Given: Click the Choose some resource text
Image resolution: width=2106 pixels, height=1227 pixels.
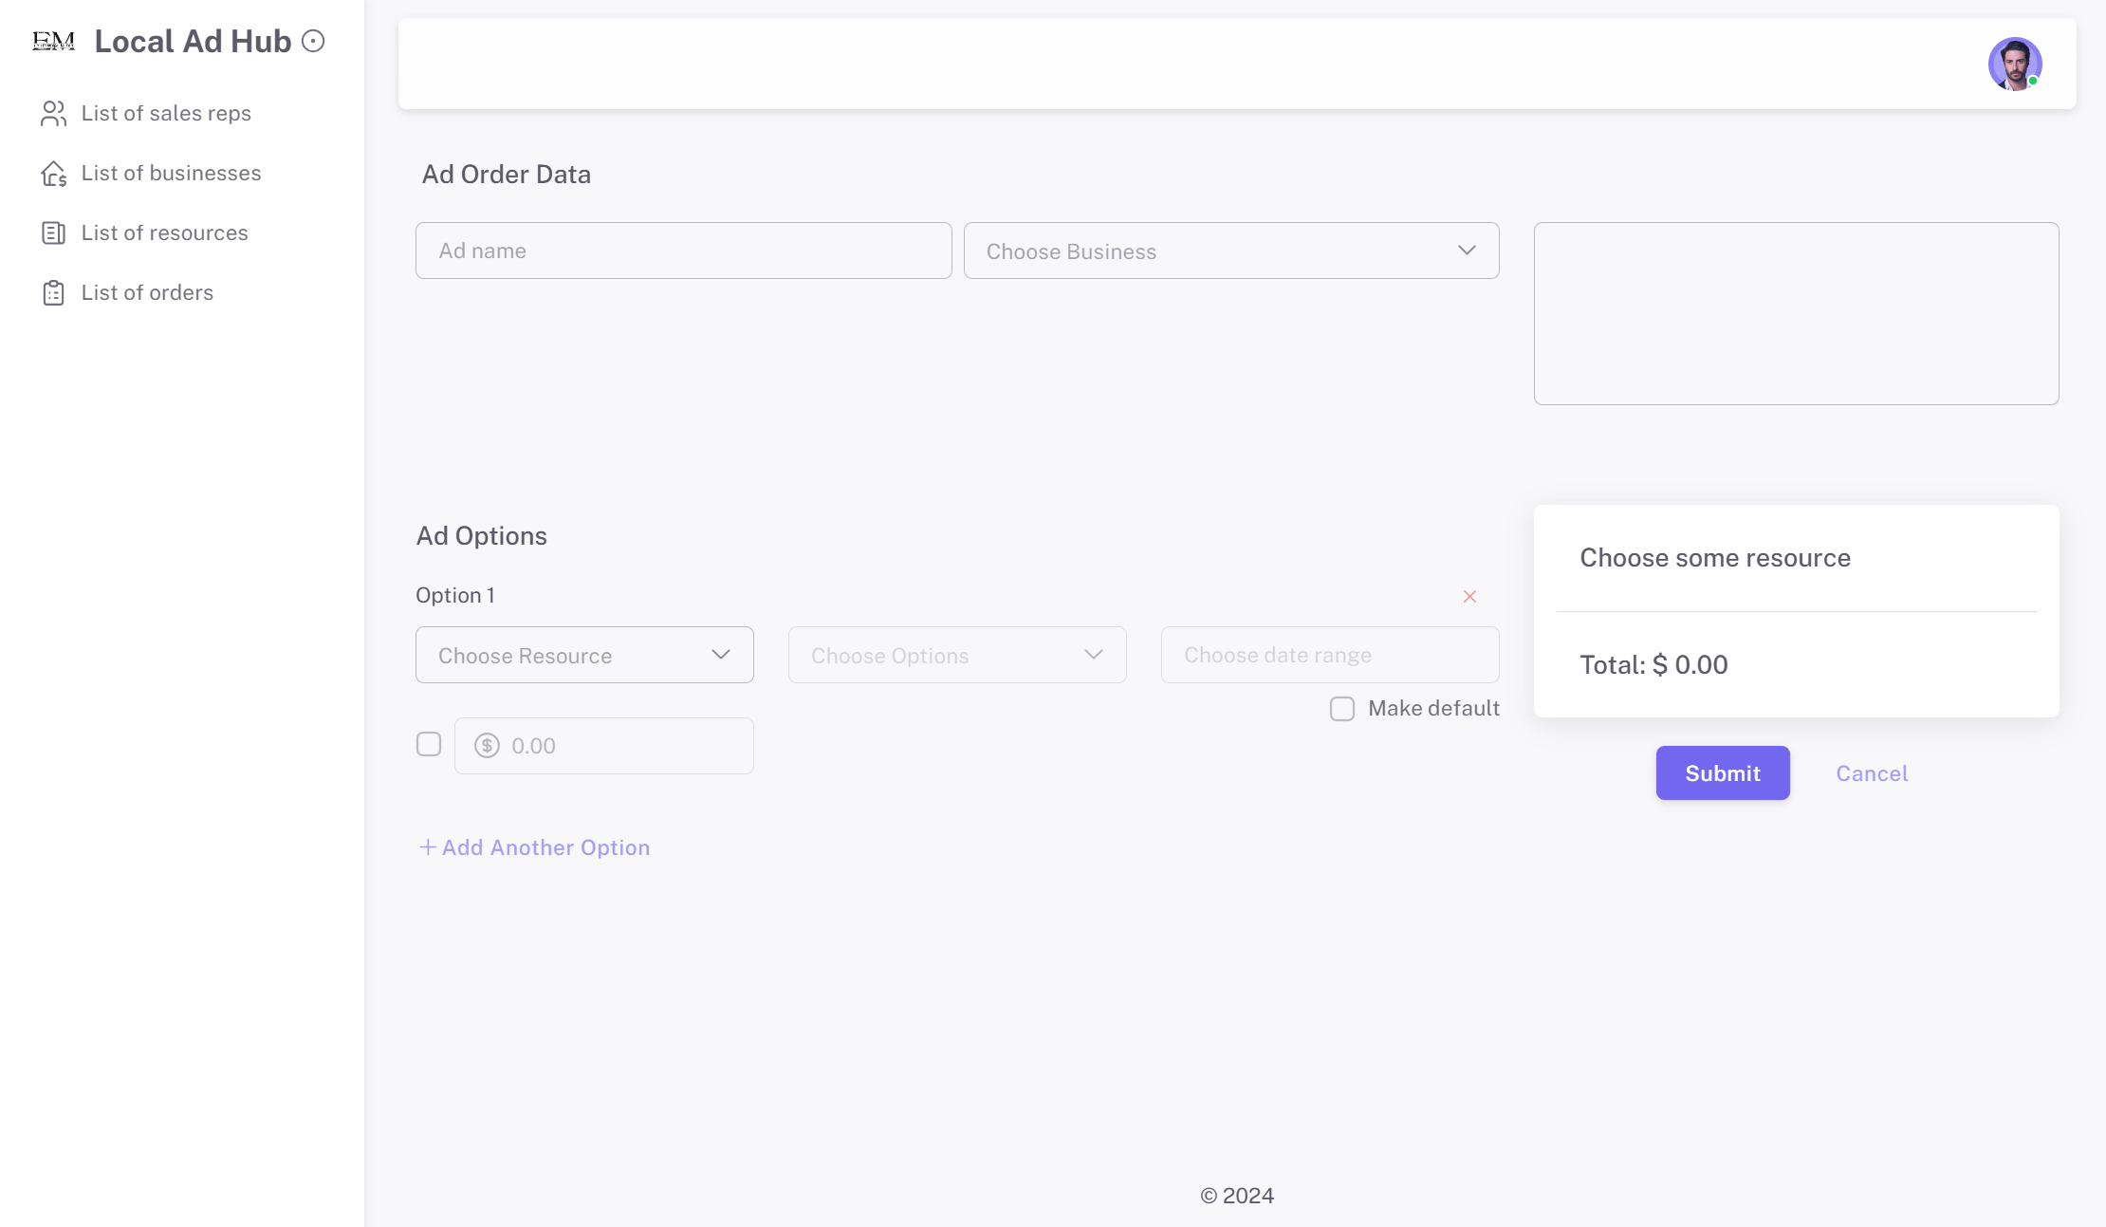Looking at the screenshot, I should 1715,558.
